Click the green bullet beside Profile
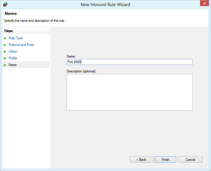This screenshot has height=171, width=211. [5, 58]
